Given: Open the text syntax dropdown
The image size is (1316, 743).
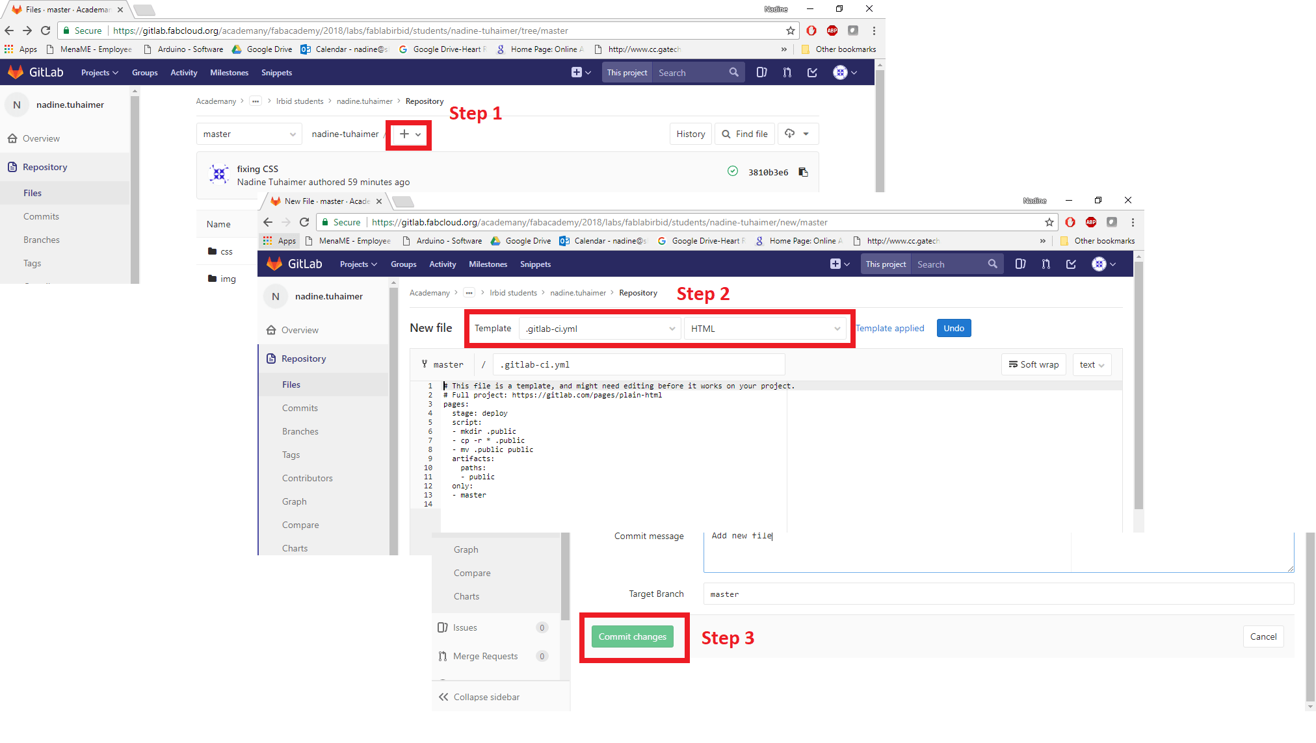Looking at the screenshot, I should pyautogui.click(x=1092, y=365).
